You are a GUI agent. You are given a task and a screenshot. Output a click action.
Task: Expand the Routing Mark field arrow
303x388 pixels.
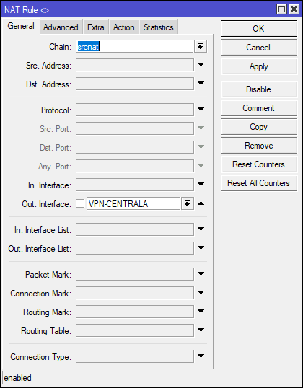pyautogui.click(x=201, y=311)
